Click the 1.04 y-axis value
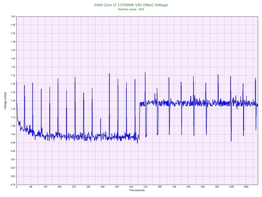The height and width of the screenshot is (197, 262). point(13,134)
